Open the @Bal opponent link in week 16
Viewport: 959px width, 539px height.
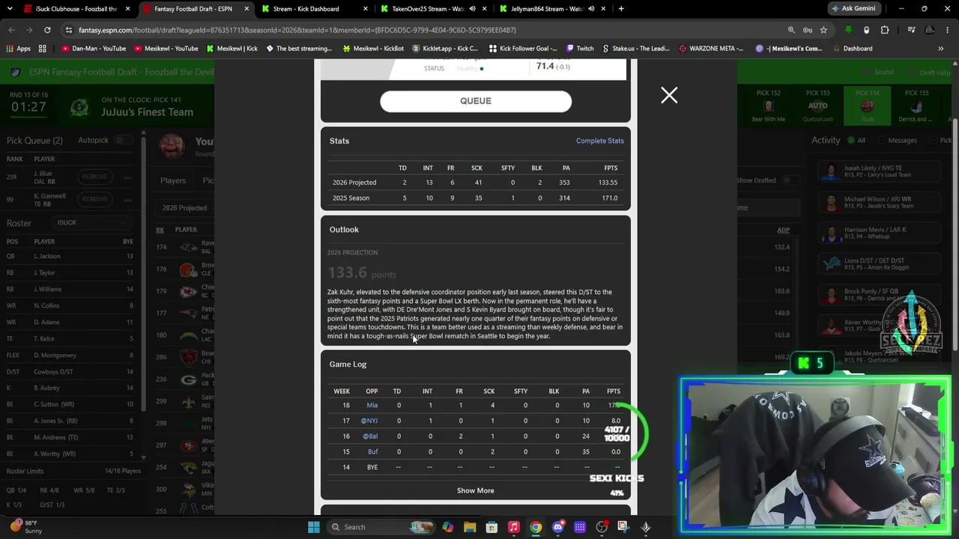370,436
